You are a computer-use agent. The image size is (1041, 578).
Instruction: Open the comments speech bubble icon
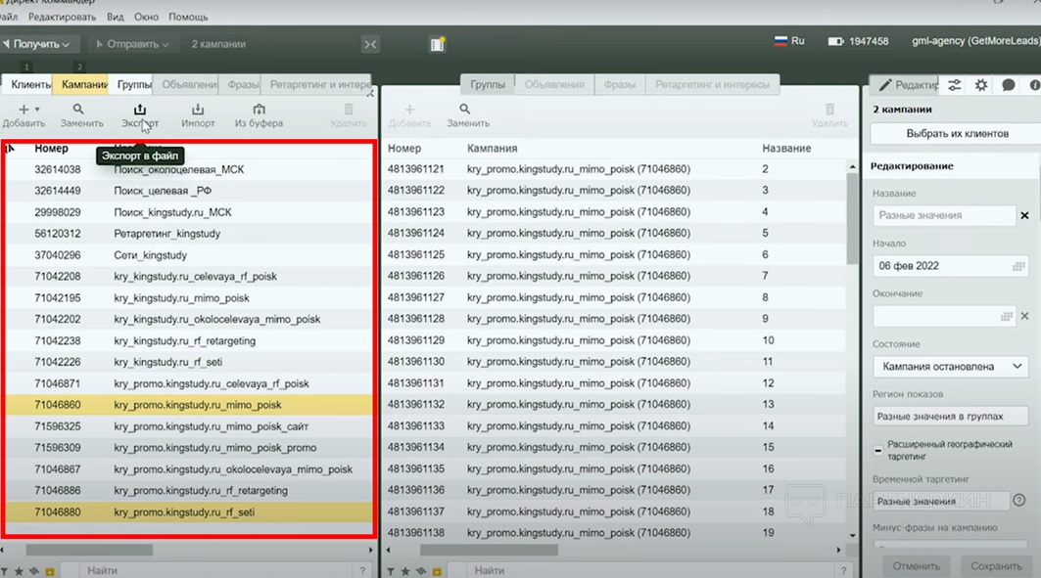pos(1009,85)
